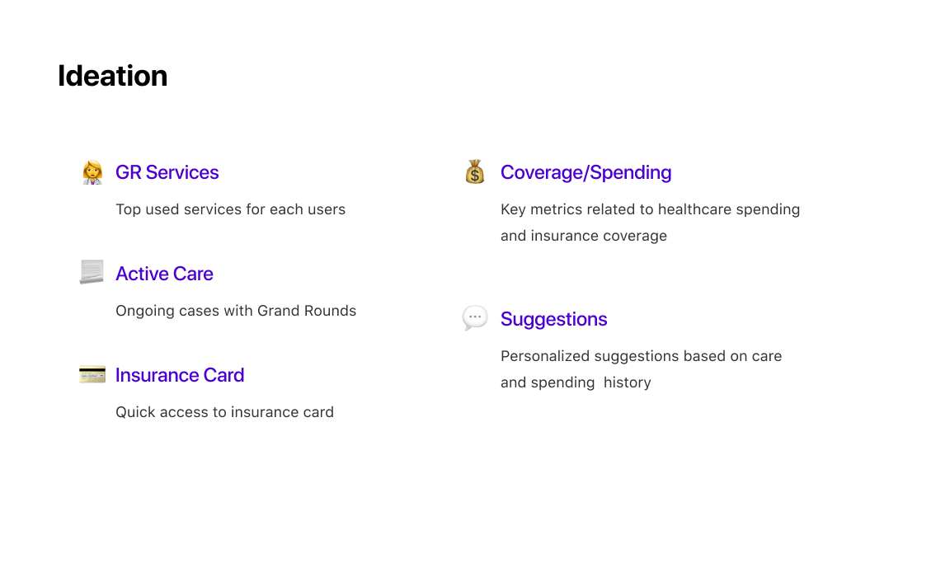Open the GR Services heading link

click(x=167, y=172)
